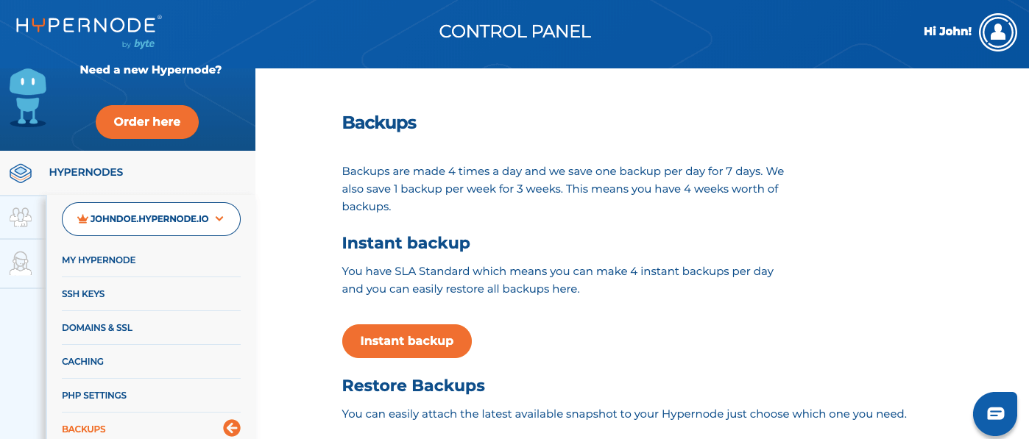Click the Order here button
The height and width of the screenshot is (439, 1029).
[147, 122]
